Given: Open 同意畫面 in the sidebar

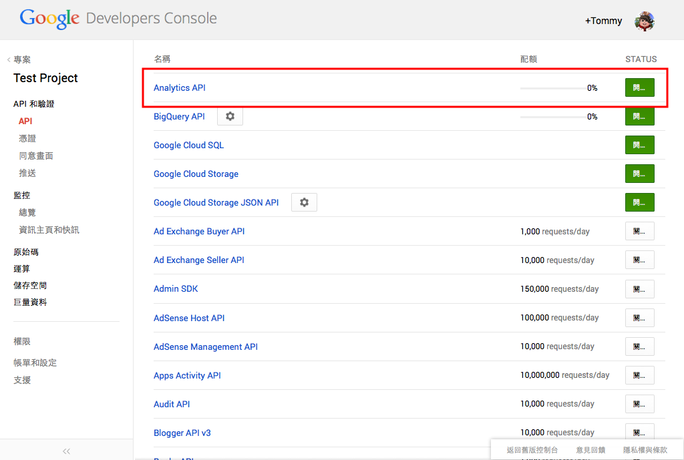Looking at the screenshot, I should tap(36, 156).
